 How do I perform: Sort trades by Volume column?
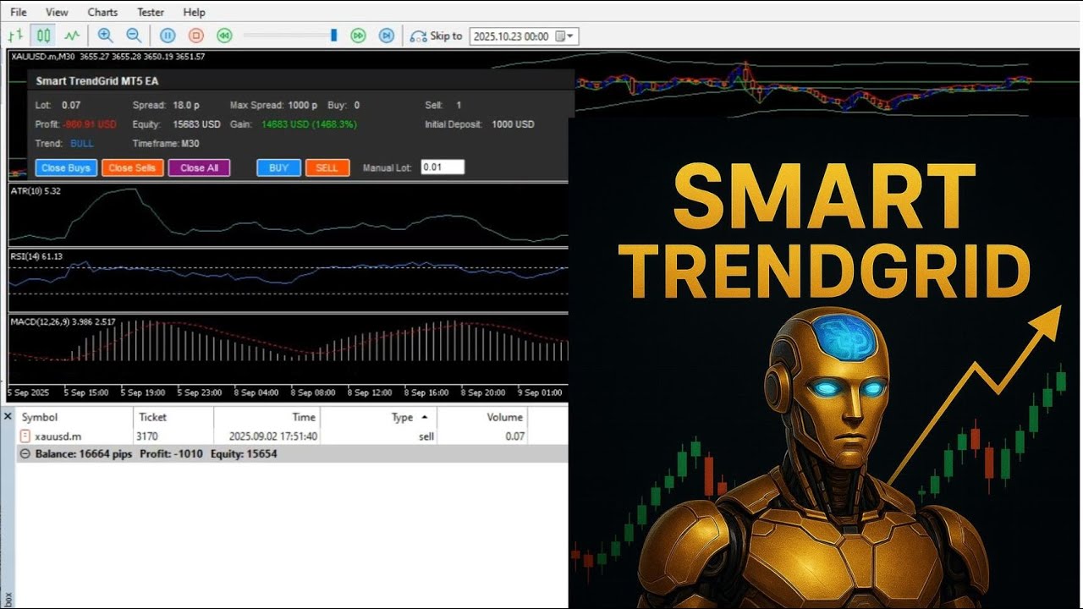pos(483,417)
